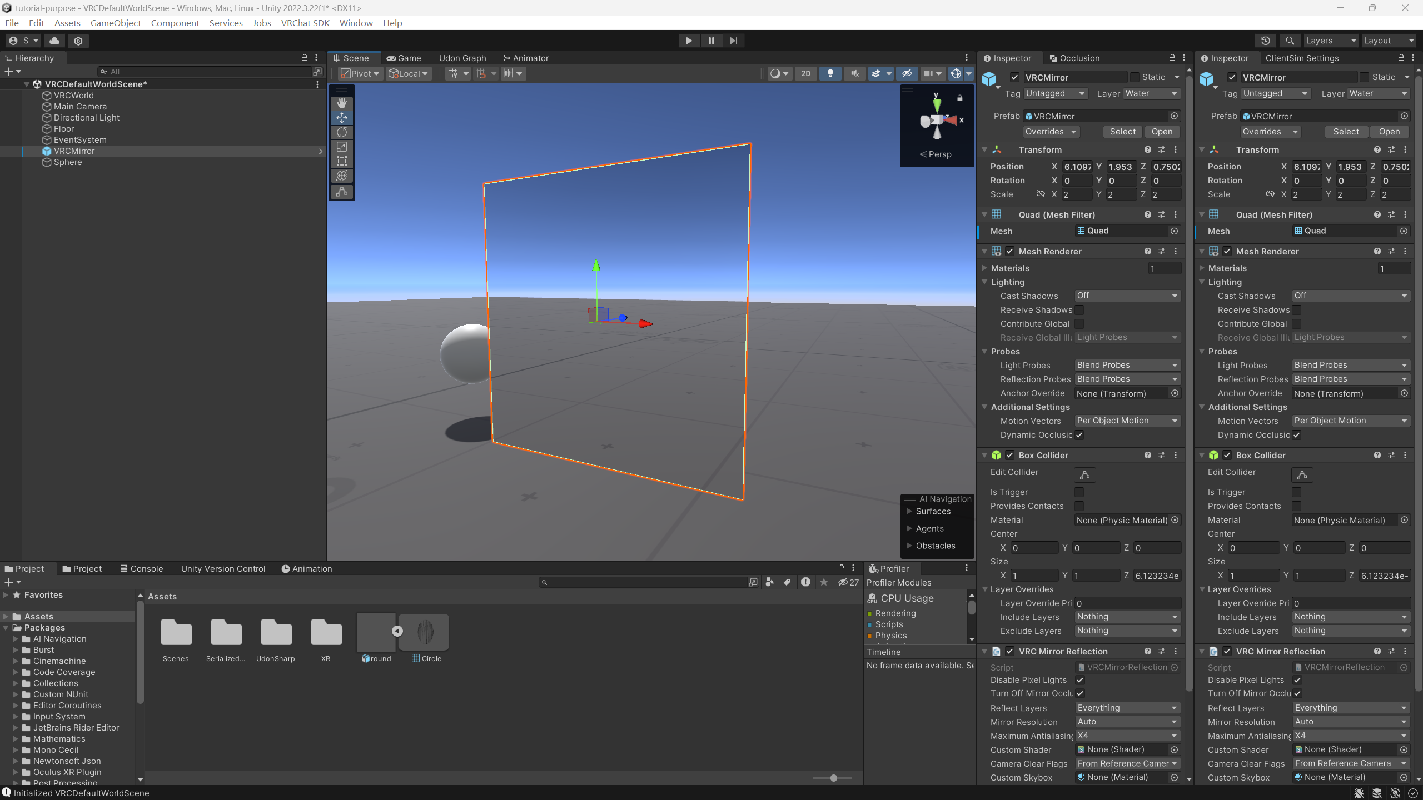This screenshot has width=1423, height=800.
Task: Open the VRChat SDK menu
Action: (305, 23)
